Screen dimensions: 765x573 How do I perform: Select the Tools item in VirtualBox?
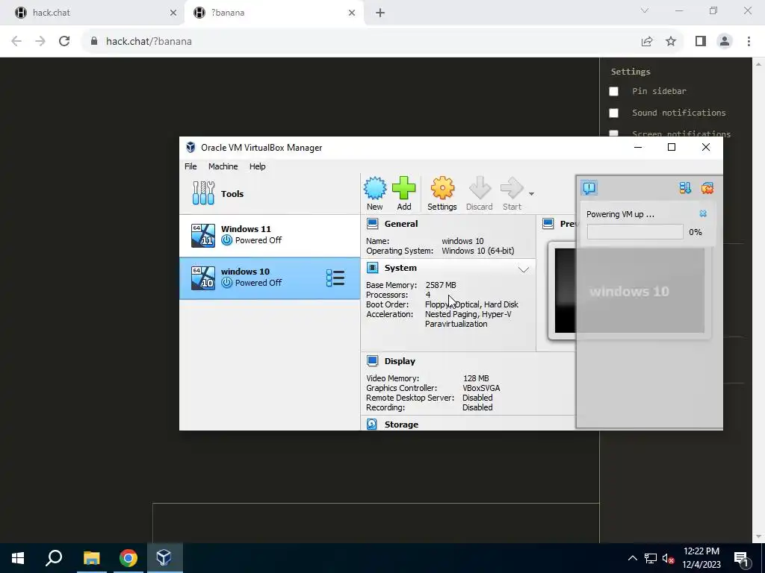270,193
